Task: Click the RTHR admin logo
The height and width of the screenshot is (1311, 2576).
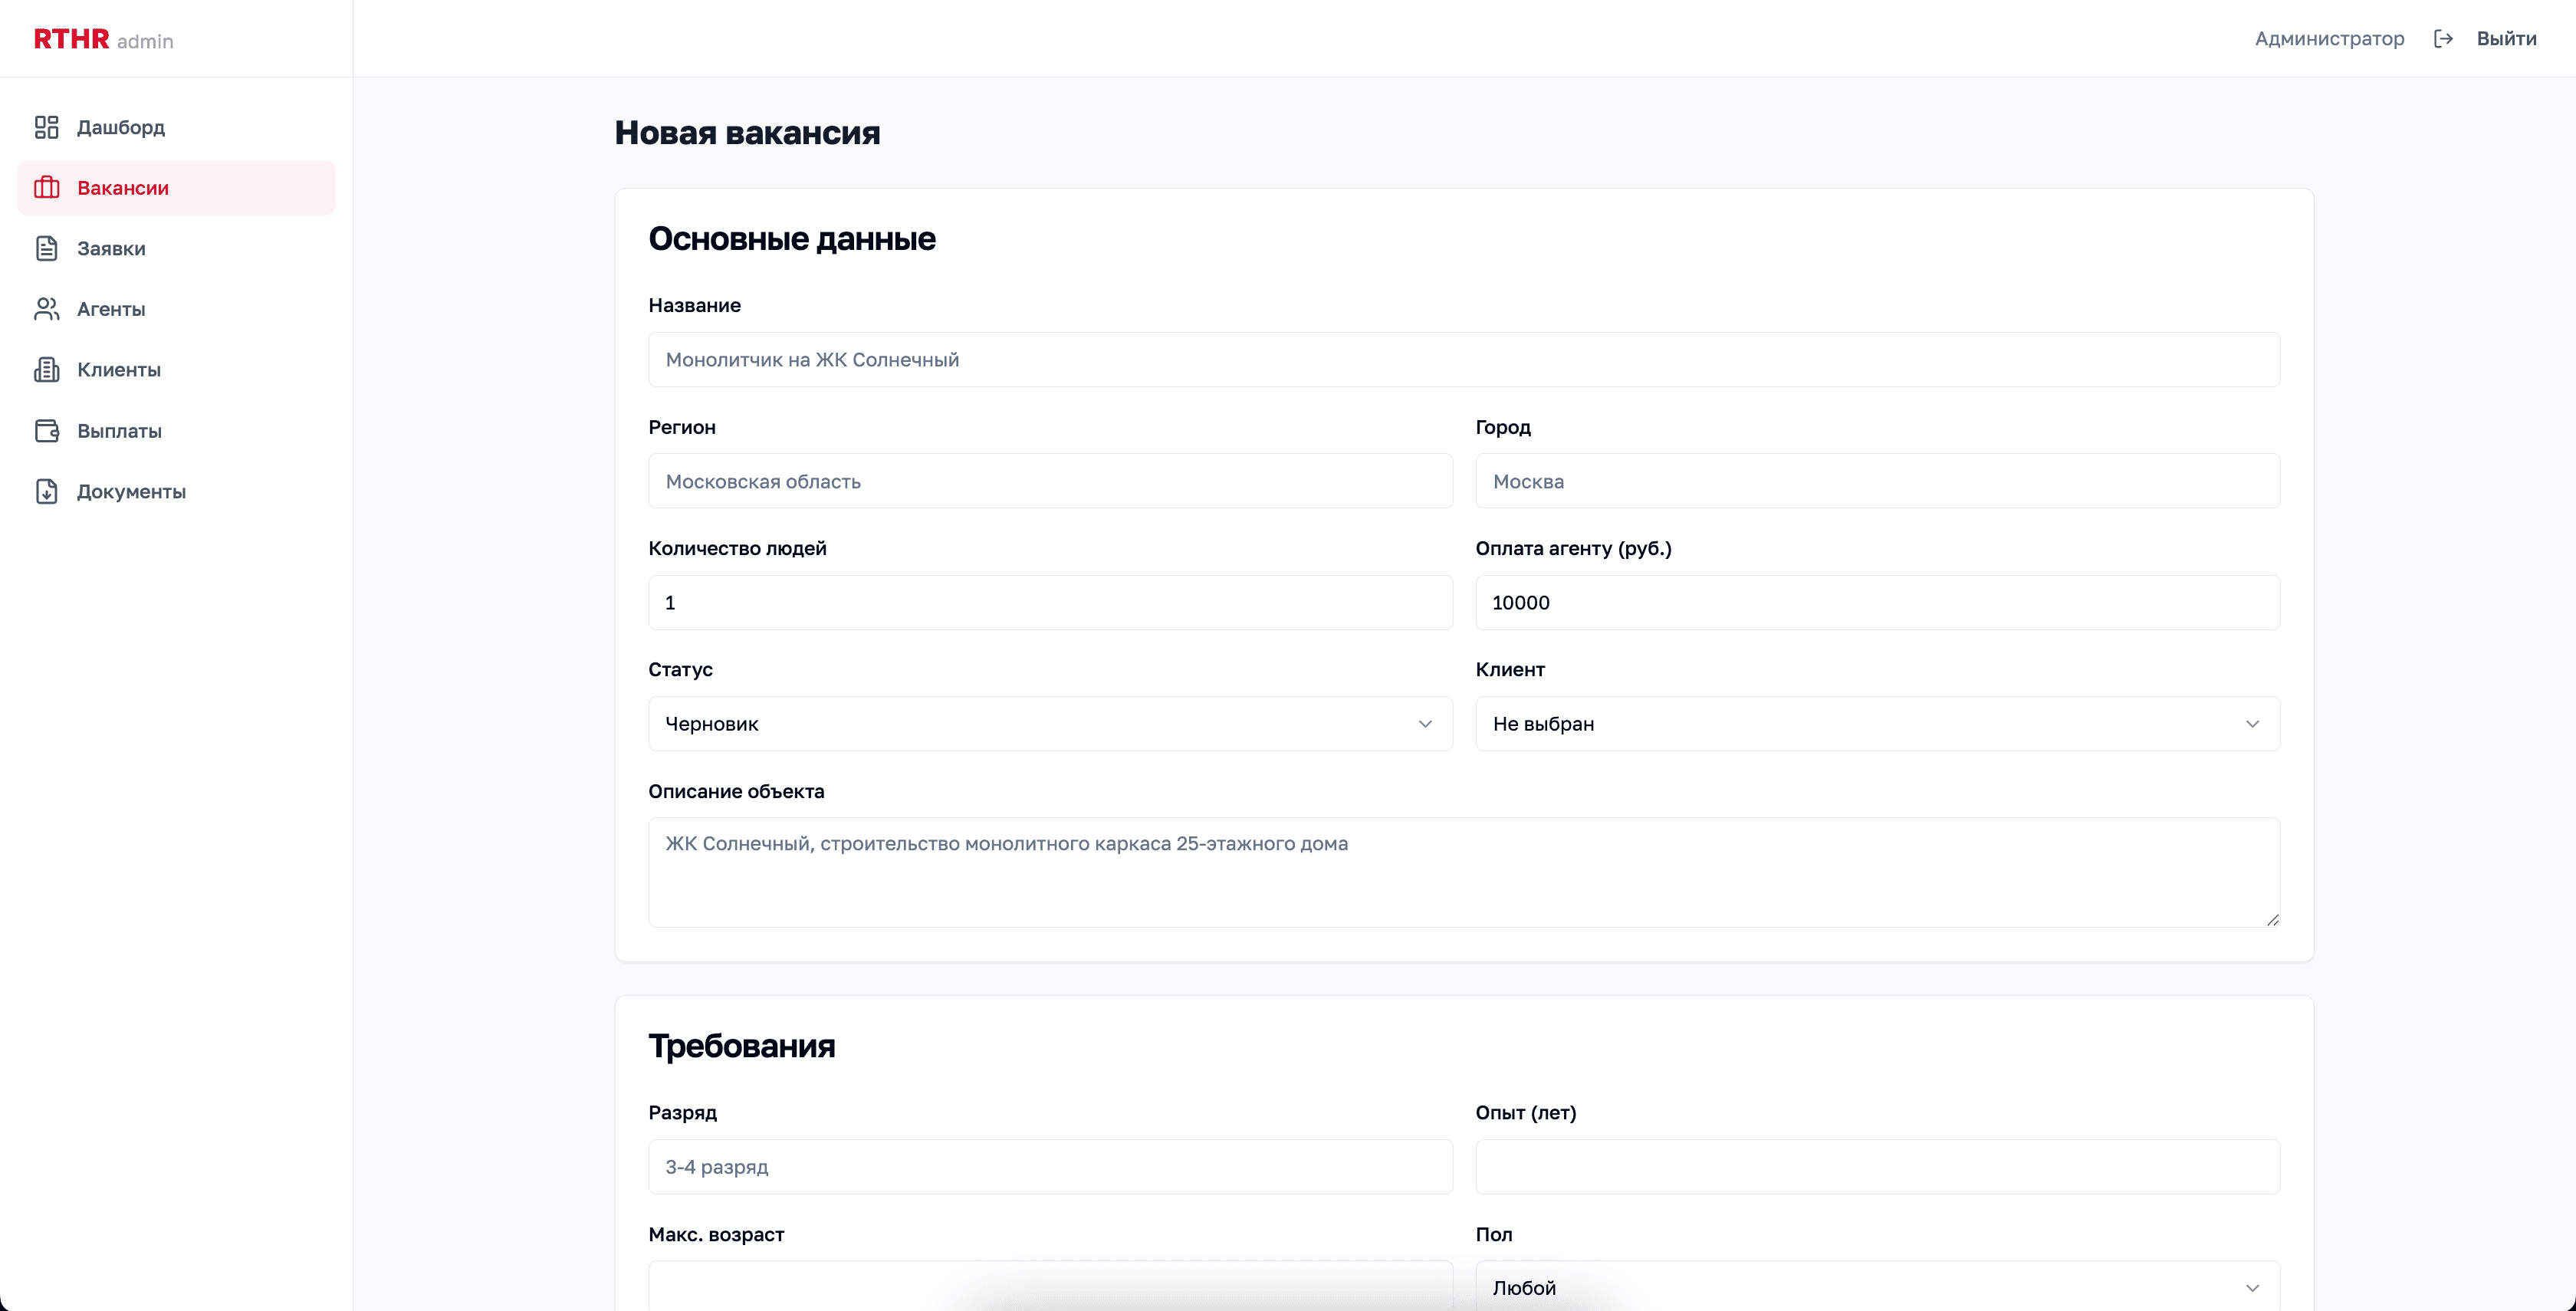Action: [103, 39]
